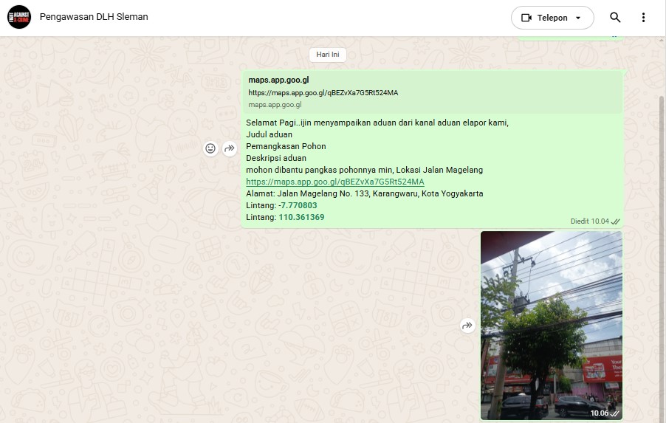Image resolution: width=666 pixels, height=423 pixels.
Task: Open the underlined maps link in message body
Action: (334, 182)
